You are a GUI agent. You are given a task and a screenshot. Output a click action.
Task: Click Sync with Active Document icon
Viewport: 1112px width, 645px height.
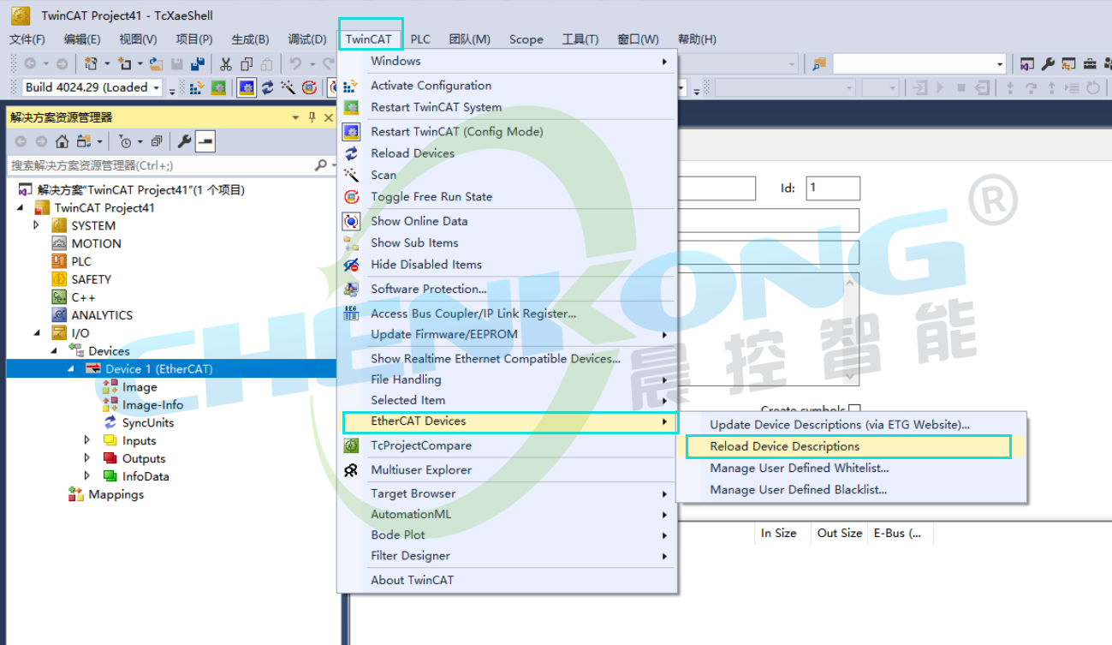pos(84,141)
